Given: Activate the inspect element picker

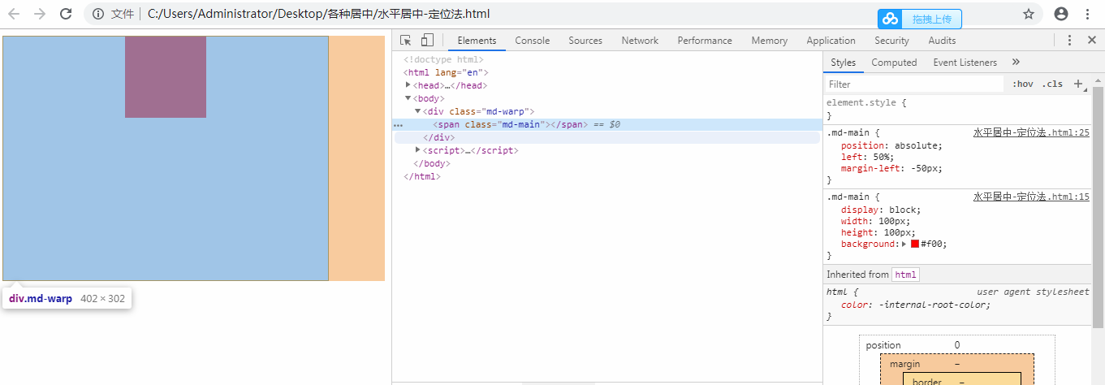Looking at the screenshot, I should click(x=406, y=41).
